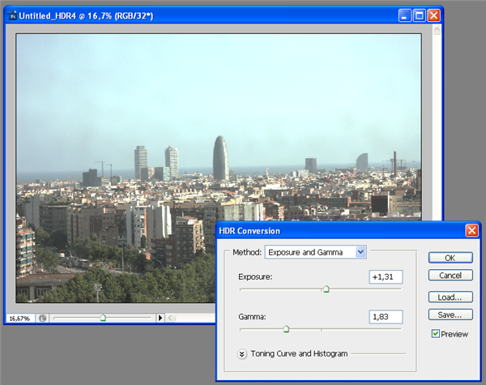Click OK to apply HDR conversion
This screenshot has height=385, width=486.
point(450,258)
